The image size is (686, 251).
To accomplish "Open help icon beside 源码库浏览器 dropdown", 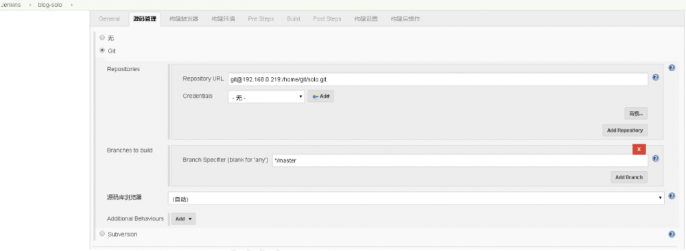I will (672, 196).
